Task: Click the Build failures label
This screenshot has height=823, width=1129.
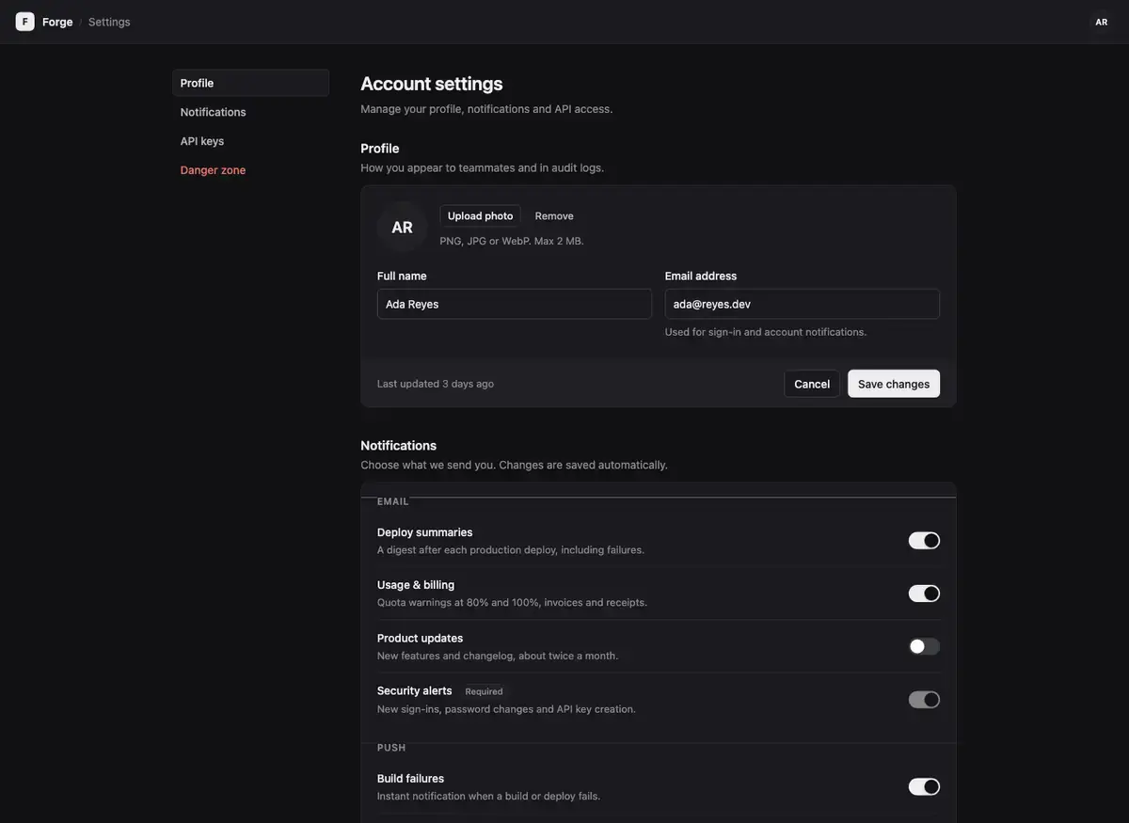Action: [410, 779]
